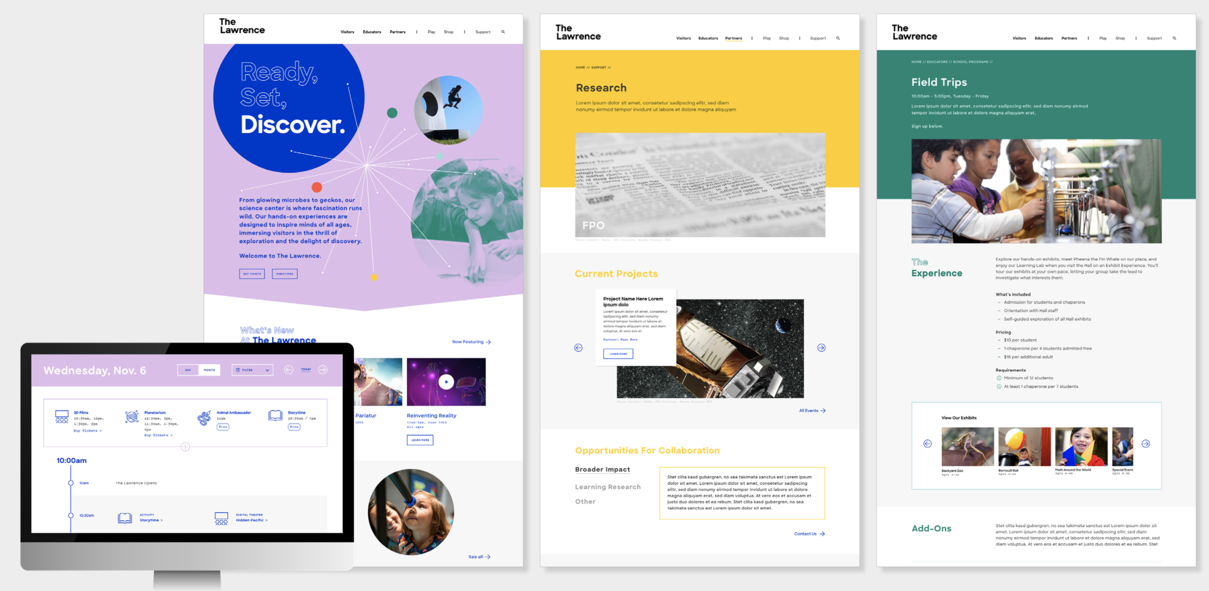Click the Planetarium planet icon in the calendar

coord(132,417)
